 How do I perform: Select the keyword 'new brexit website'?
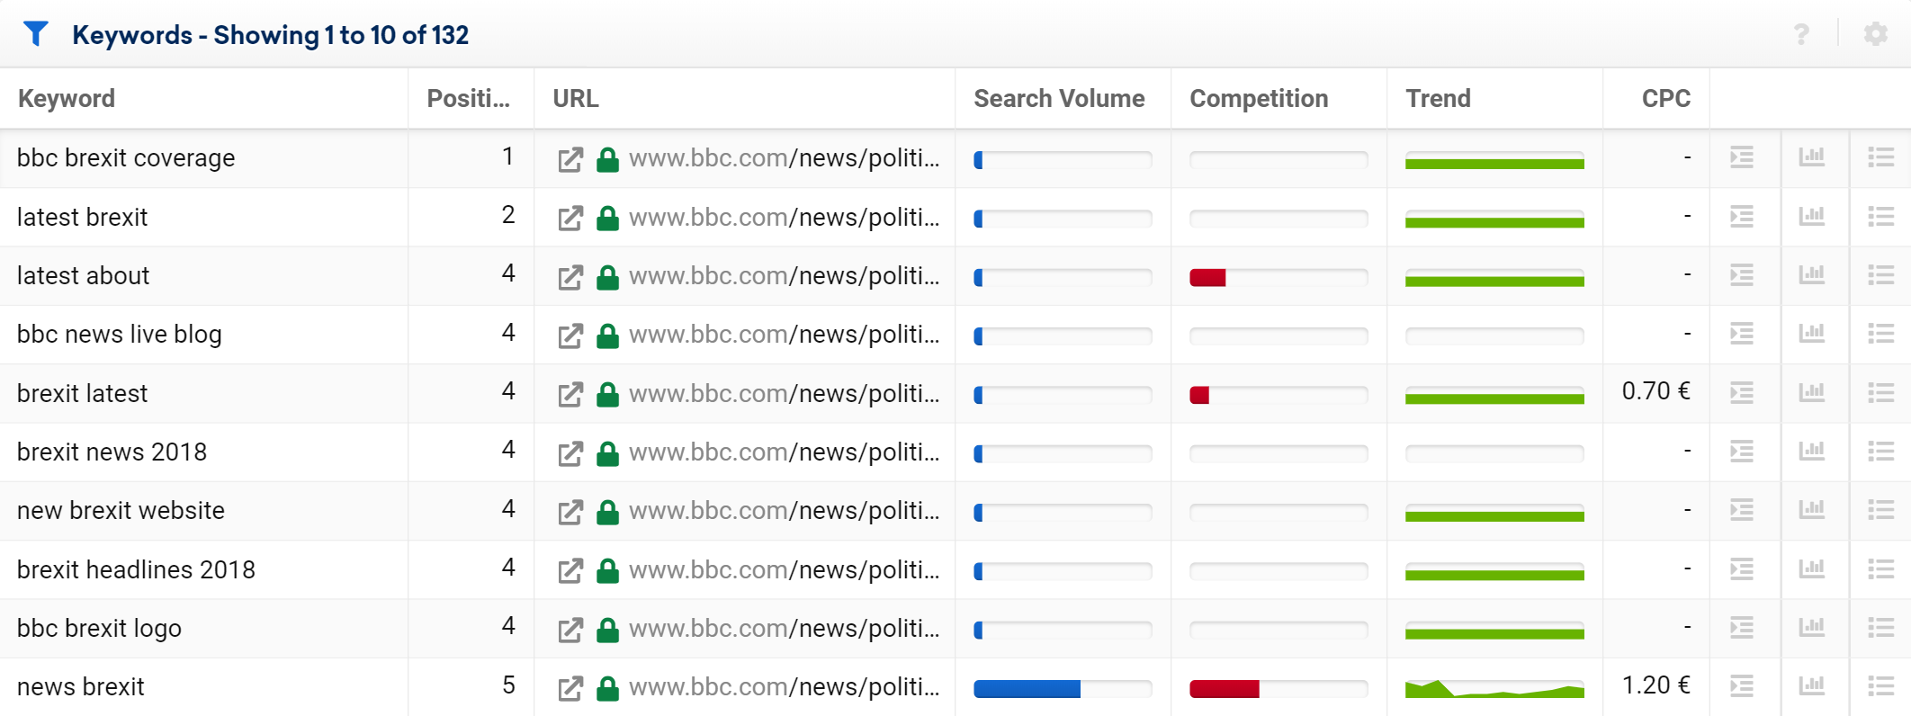(121, 511)
